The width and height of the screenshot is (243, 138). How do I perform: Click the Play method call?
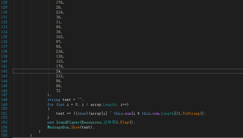tap(124, 122)
